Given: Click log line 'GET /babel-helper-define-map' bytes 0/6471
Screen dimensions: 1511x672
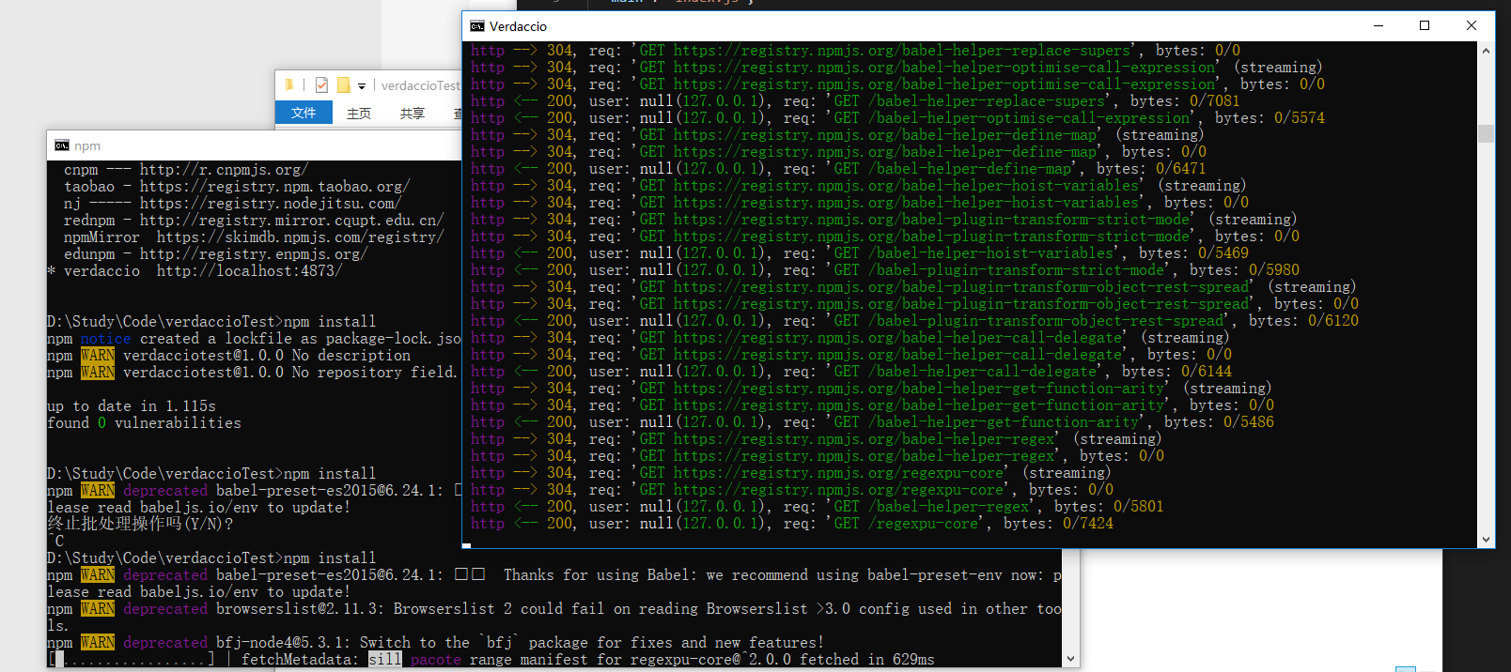Looking at the screenshot, I should pos(838,169).
